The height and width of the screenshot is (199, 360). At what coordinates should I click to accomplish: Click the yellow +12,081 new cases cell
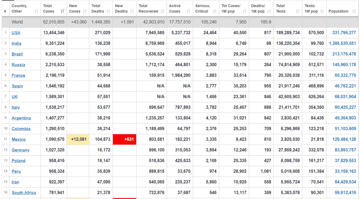click(x=77, y=139)
